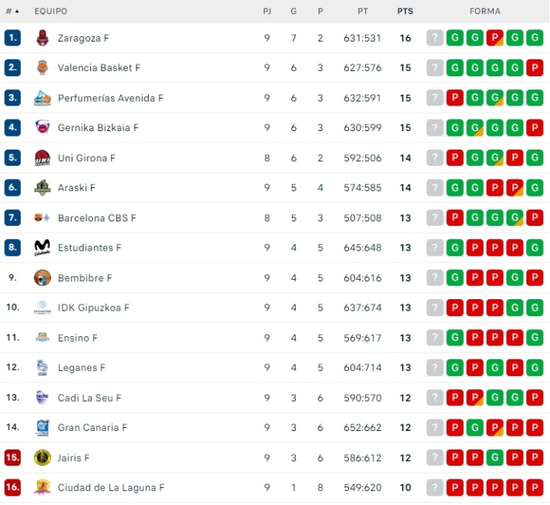Click the Barcelona CBS F club badge

pos(42,218)
